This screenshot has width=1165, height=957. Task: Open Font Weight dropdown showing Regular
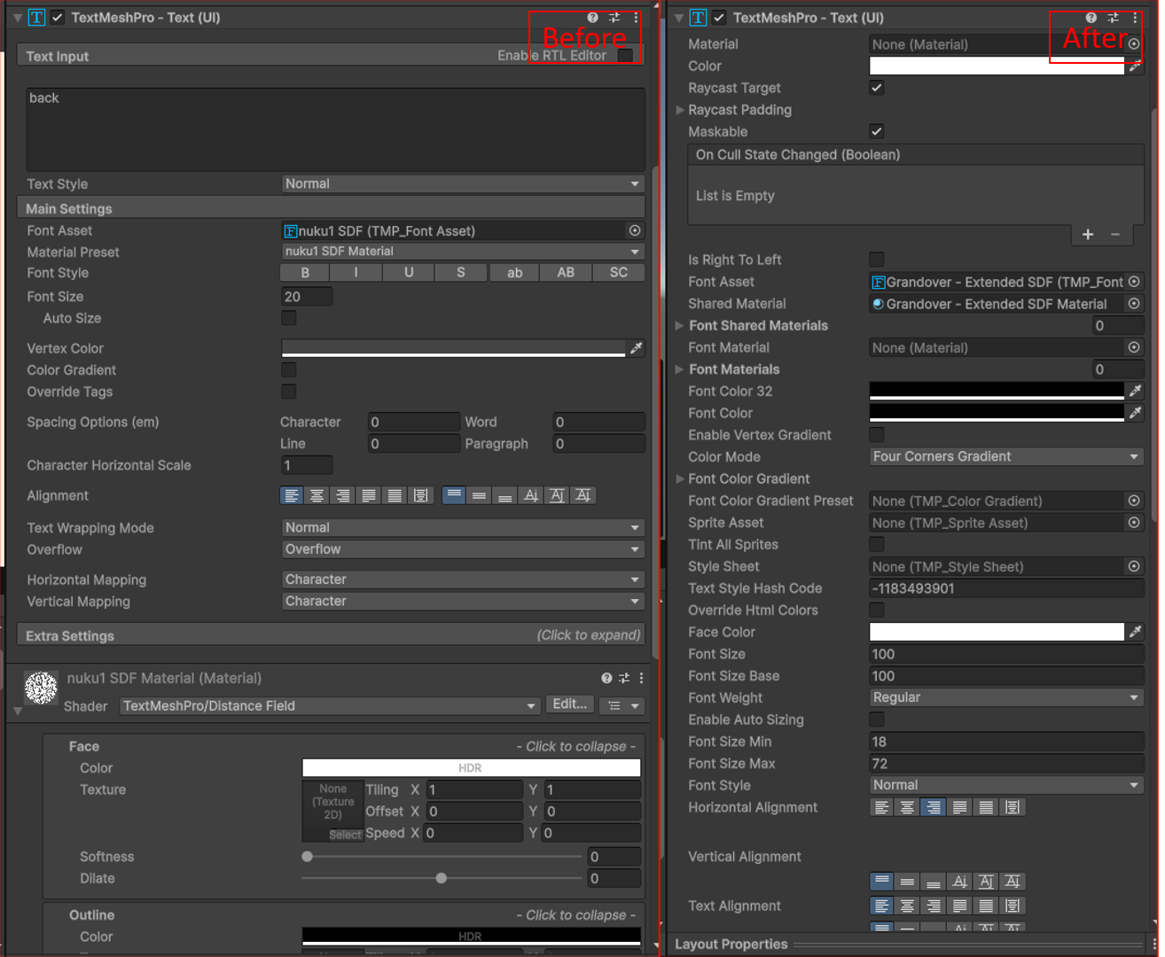1006,697
